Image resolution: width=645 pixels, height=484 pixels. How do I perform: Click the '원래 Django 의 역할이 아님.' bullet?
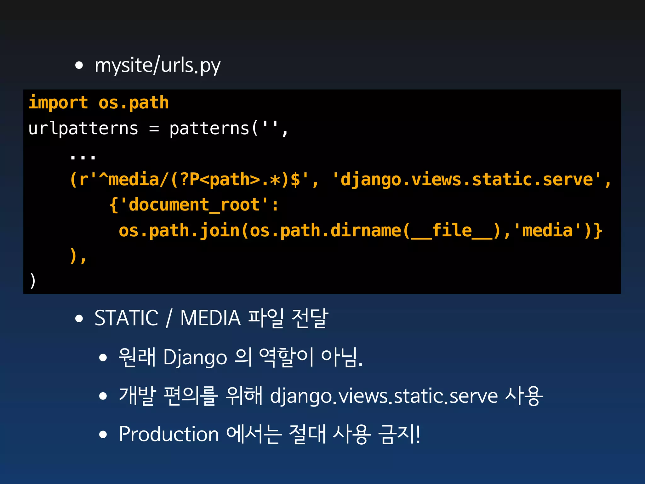[x=241, y=357]
